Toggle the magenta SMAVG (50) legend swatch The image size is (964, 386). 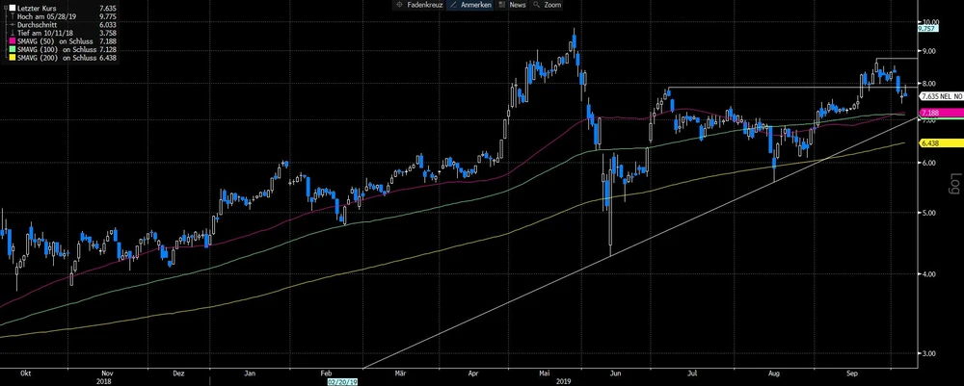[11, 42]
